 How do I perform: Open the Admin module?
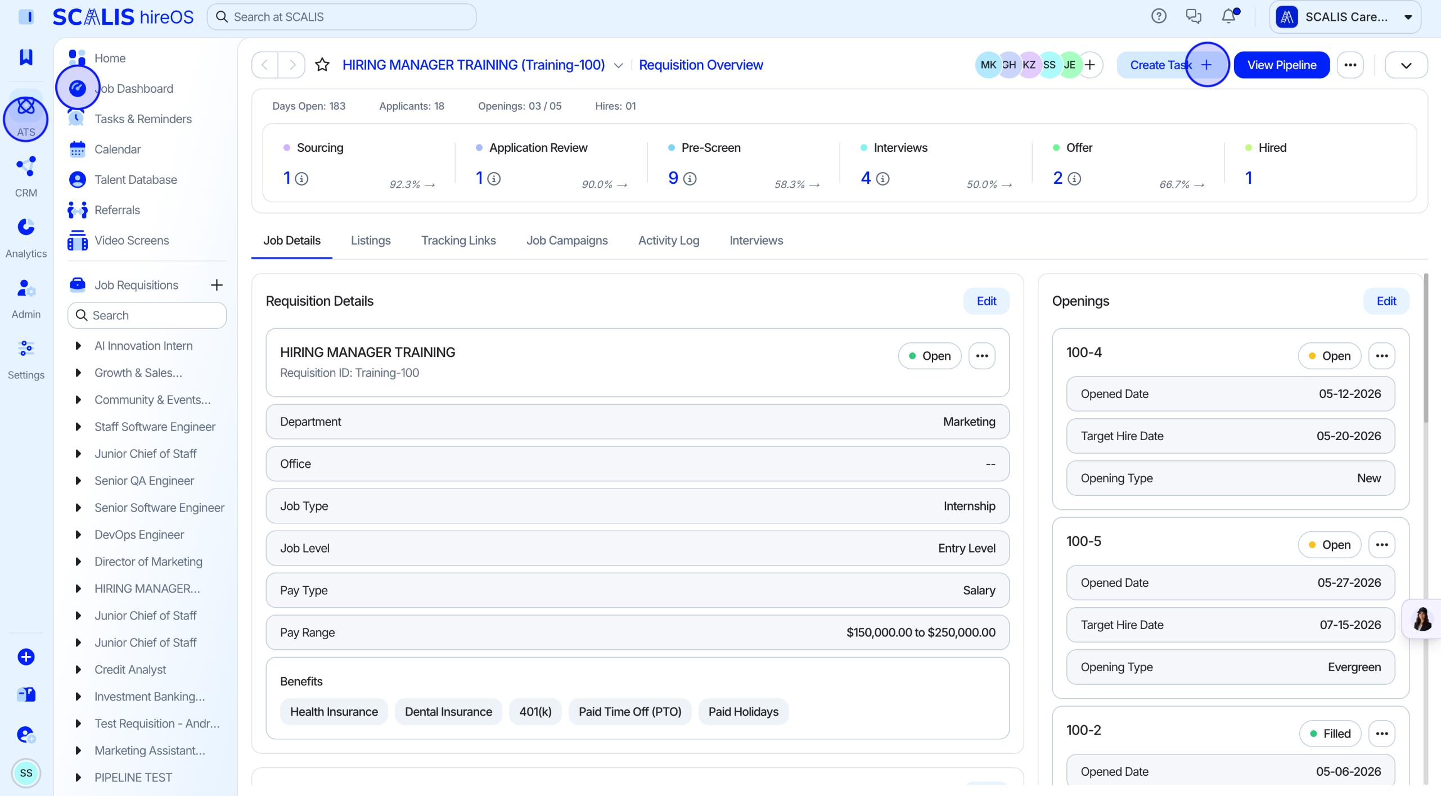(x=26, y=298)
